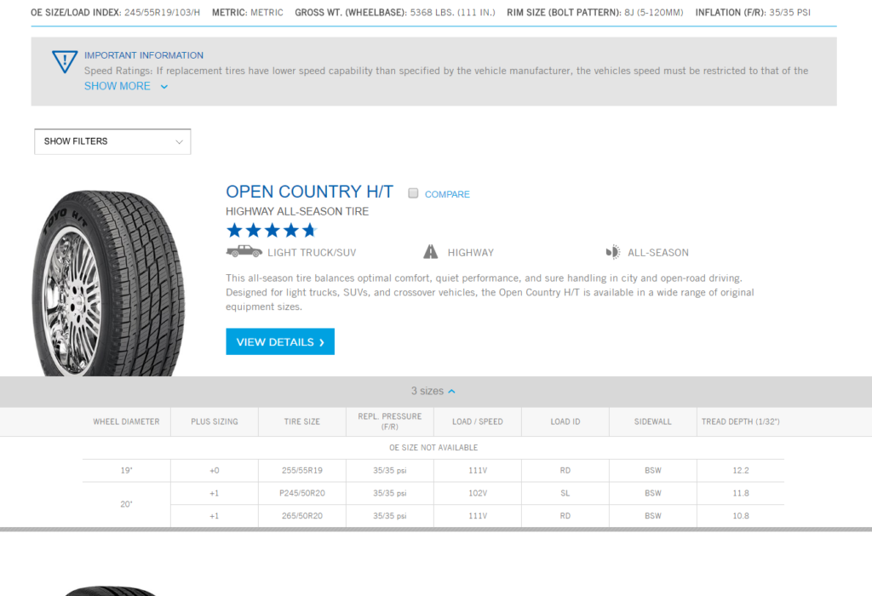Click the 102V load/speed value
The height and width of the screenshot is (596, 872).
coord(478,493)
